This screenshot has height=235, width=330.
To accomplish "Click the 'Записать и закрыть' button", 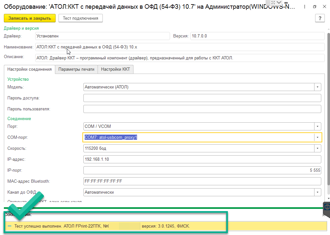I will (30, 18).
